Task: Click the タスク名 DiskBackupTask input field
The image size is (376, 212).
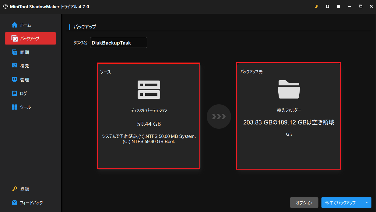Action: (118, 43)
